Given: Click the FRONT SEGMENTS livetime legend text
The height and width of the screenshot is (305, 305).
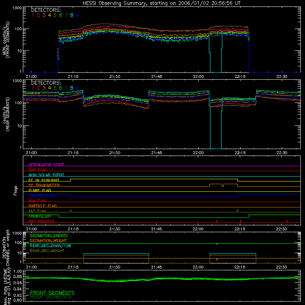Looking at the screenshot, I should click(x=52, y=293).
